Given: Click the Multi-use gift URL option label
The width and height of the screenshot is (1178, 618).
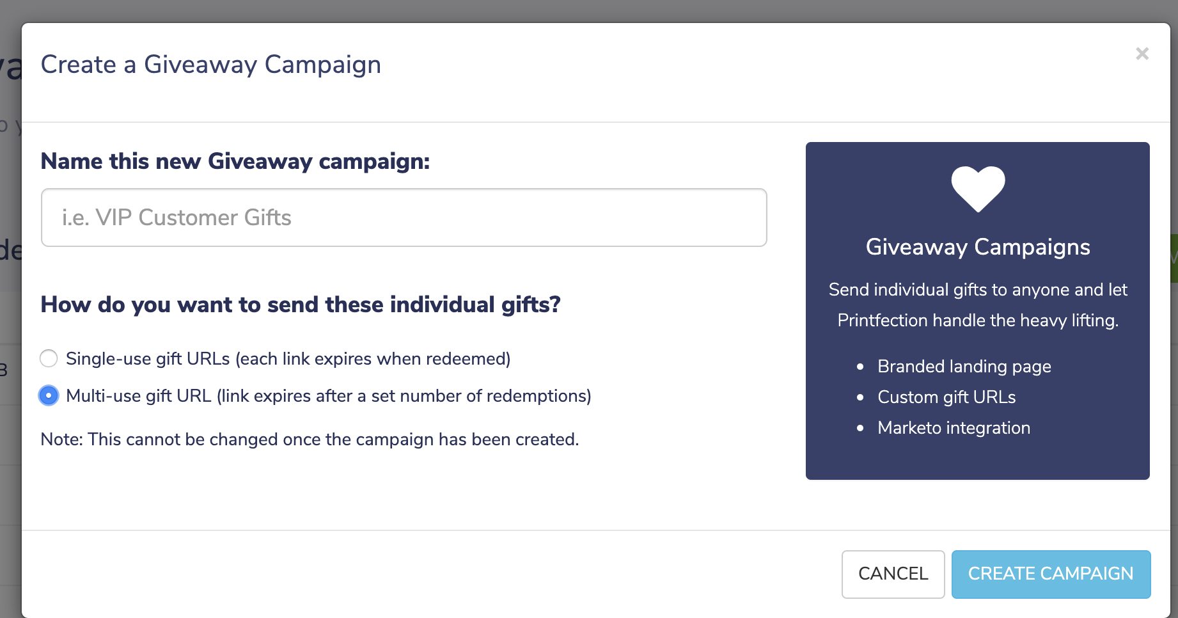Looking at the screenshot, I should (328, 396).
